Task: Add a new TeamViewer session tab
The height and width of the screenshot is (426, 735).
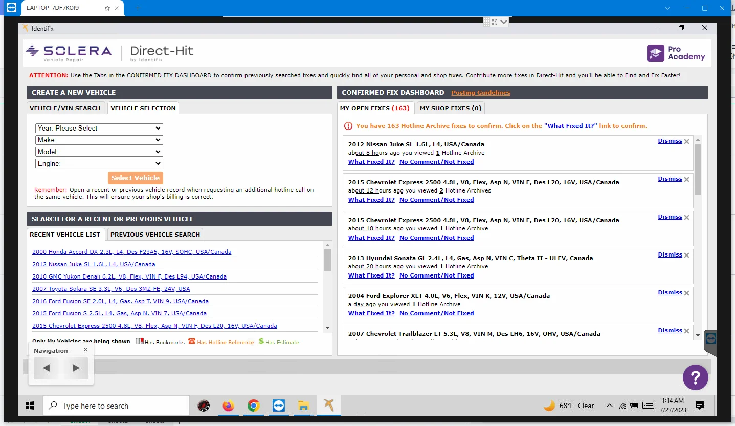Action: click(138, 8)
